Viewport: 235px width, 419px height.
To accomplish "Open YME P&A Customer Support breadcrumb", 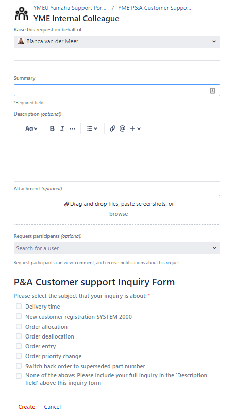I will click(x=155, y=8).
